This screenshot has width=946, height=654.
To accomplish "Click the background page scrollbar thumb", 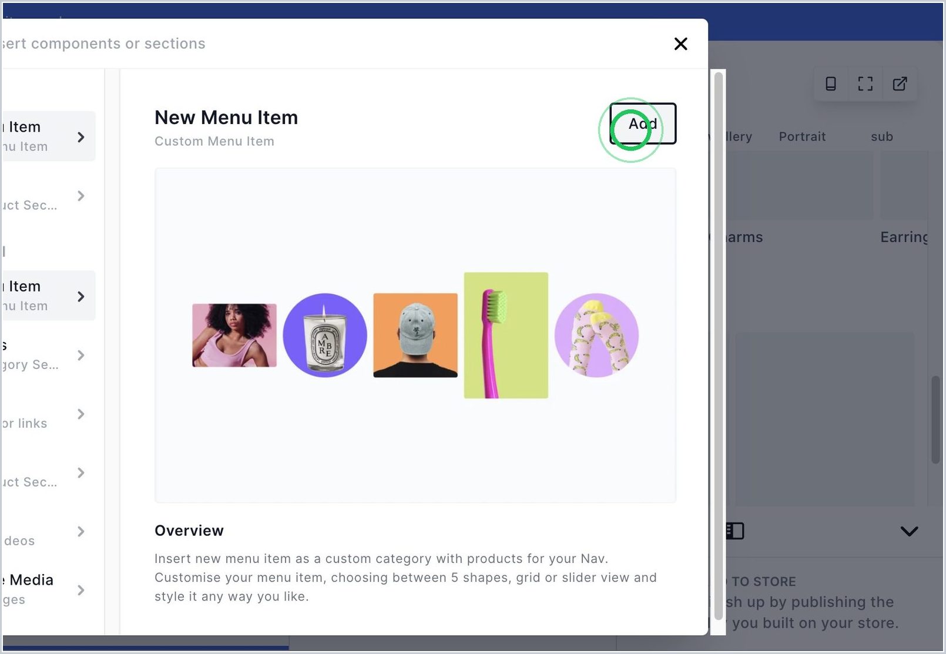I will point(935,420).
